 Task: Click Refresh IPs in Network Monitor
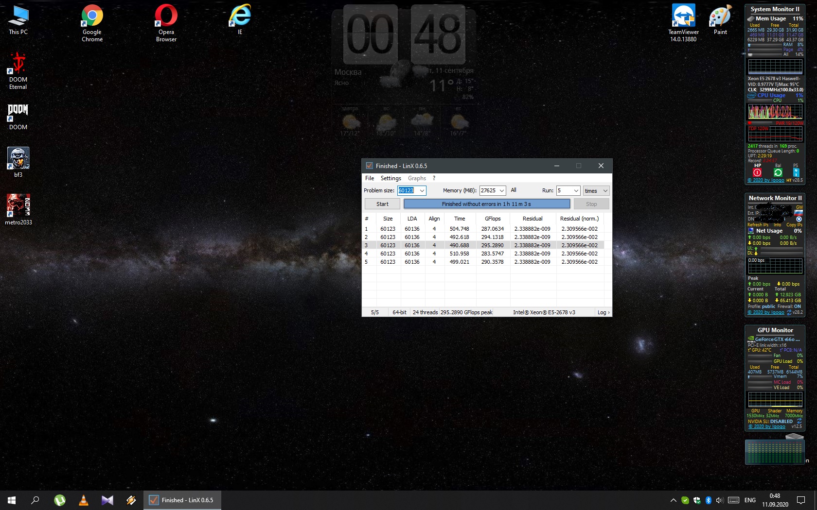(758, 225)
